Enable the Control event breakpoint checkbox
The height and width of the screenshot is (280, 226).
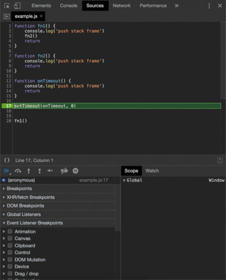10,252
